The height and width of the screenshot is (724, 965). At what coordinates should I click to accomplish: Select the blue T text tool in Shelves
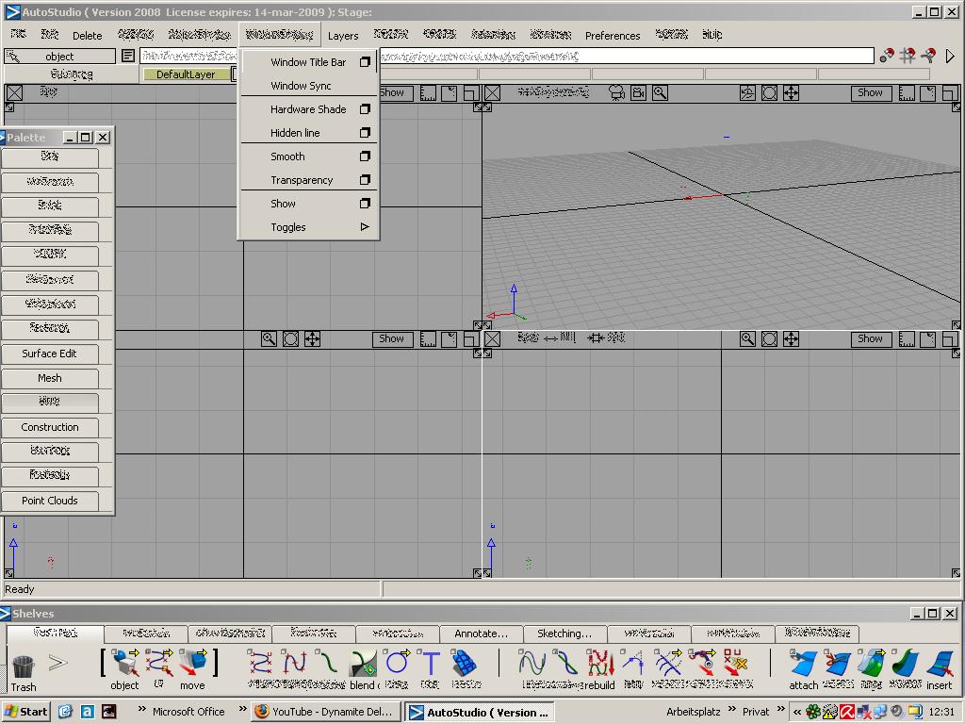click(430, 663)
